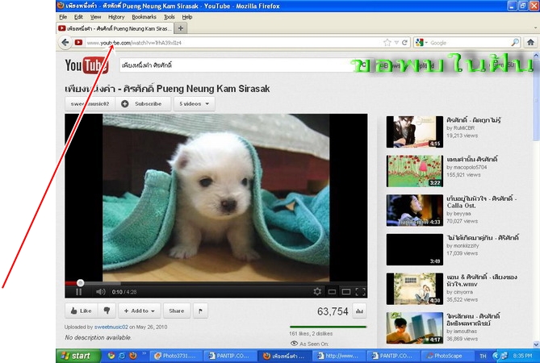Switch to Photo3731 taskbar window
Viewport: 540px width, 363px height.
tap(174, 356)
